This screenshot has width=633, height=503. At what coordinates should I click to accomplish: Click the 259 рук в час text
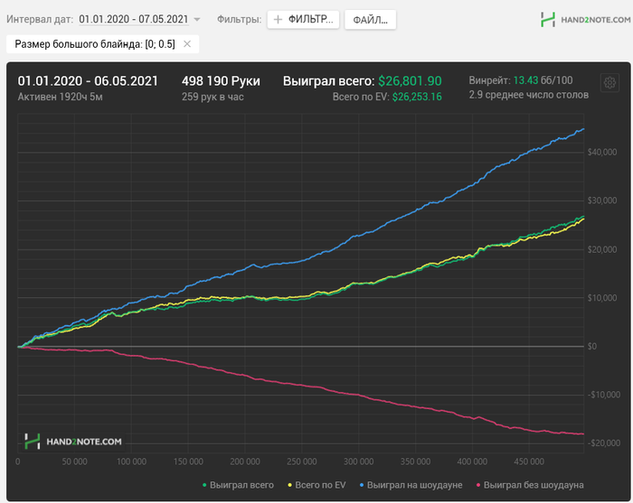click(x=213, y=97)
